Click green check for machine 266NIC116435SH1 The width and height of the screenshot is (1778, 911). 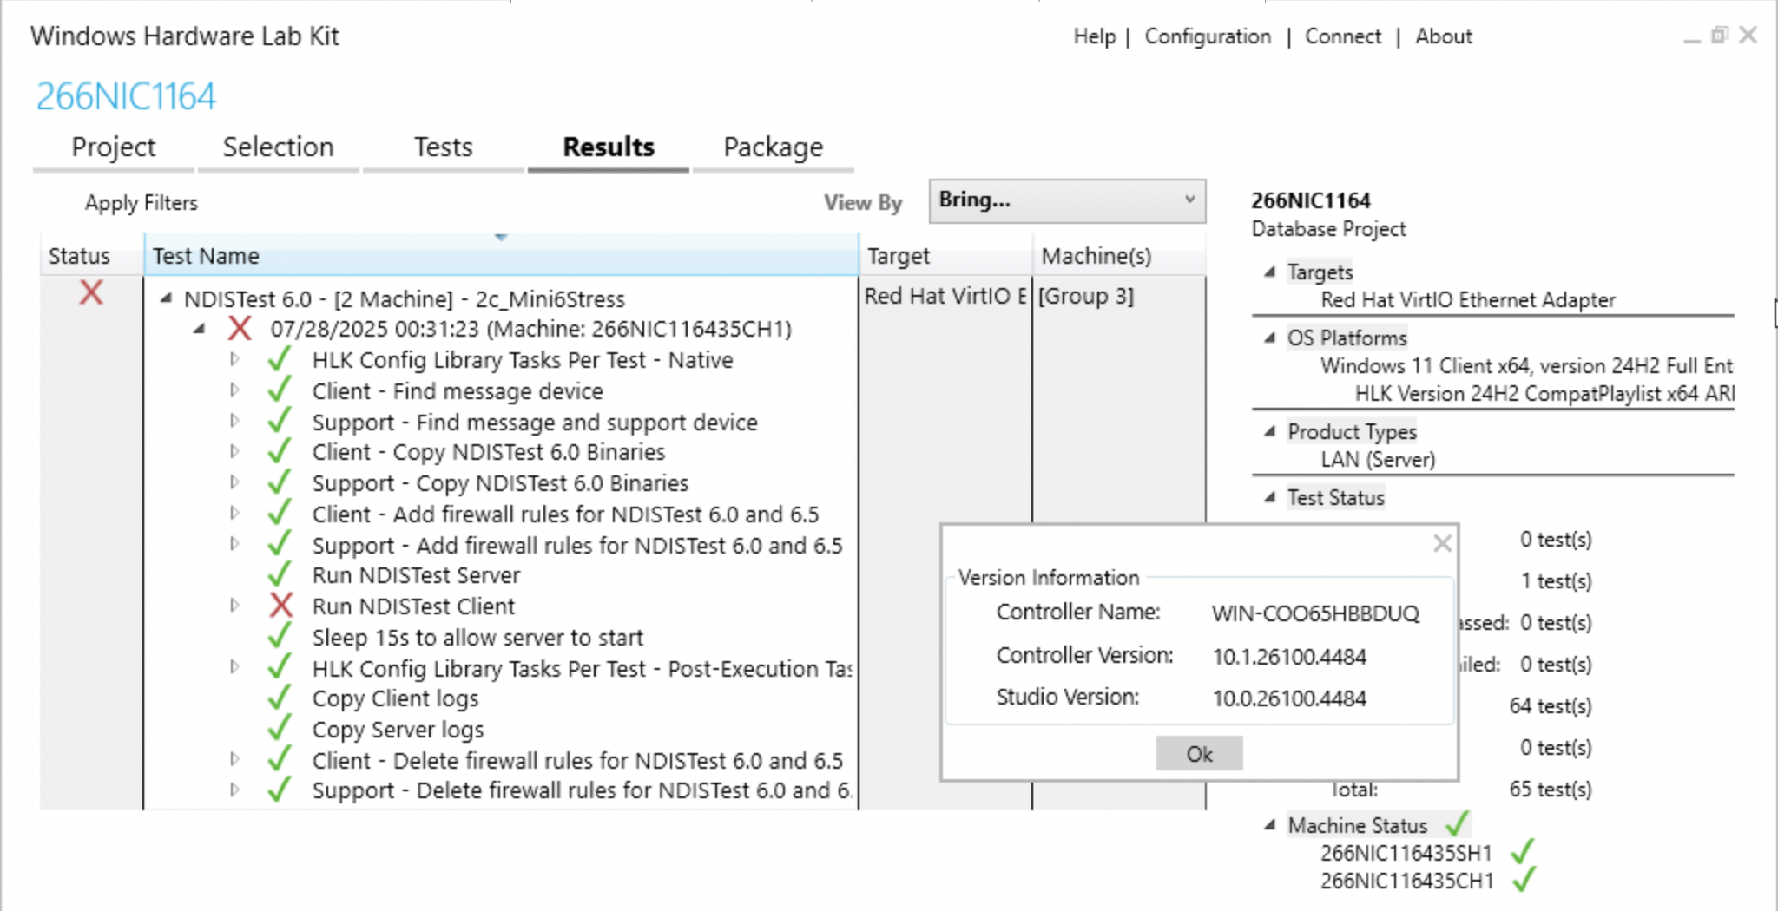[1523, 852]
